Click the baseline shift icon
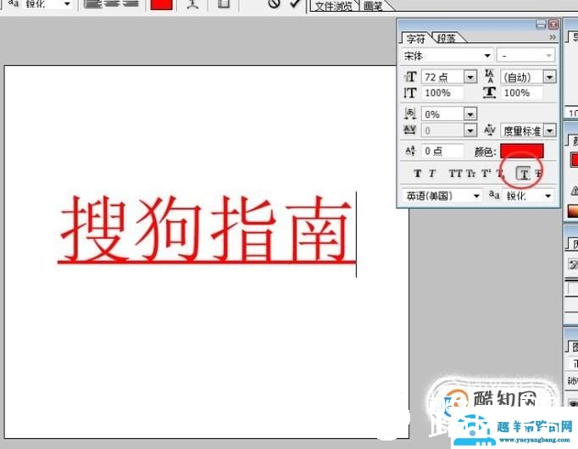The height and width of the screenshot is (449, 578). tap(410, 151)
